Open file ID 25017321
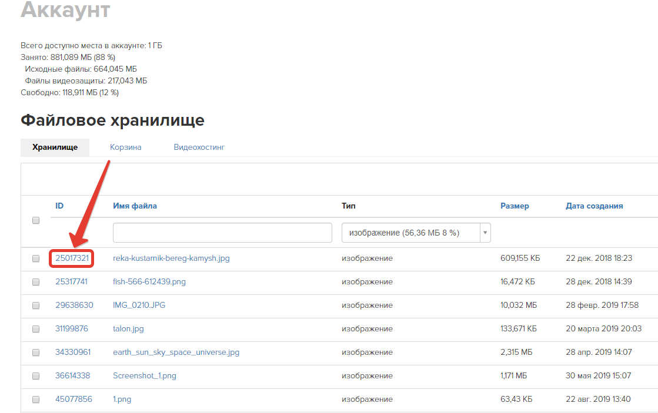Screen dimensions: 658x413 [x=72, y=258]
